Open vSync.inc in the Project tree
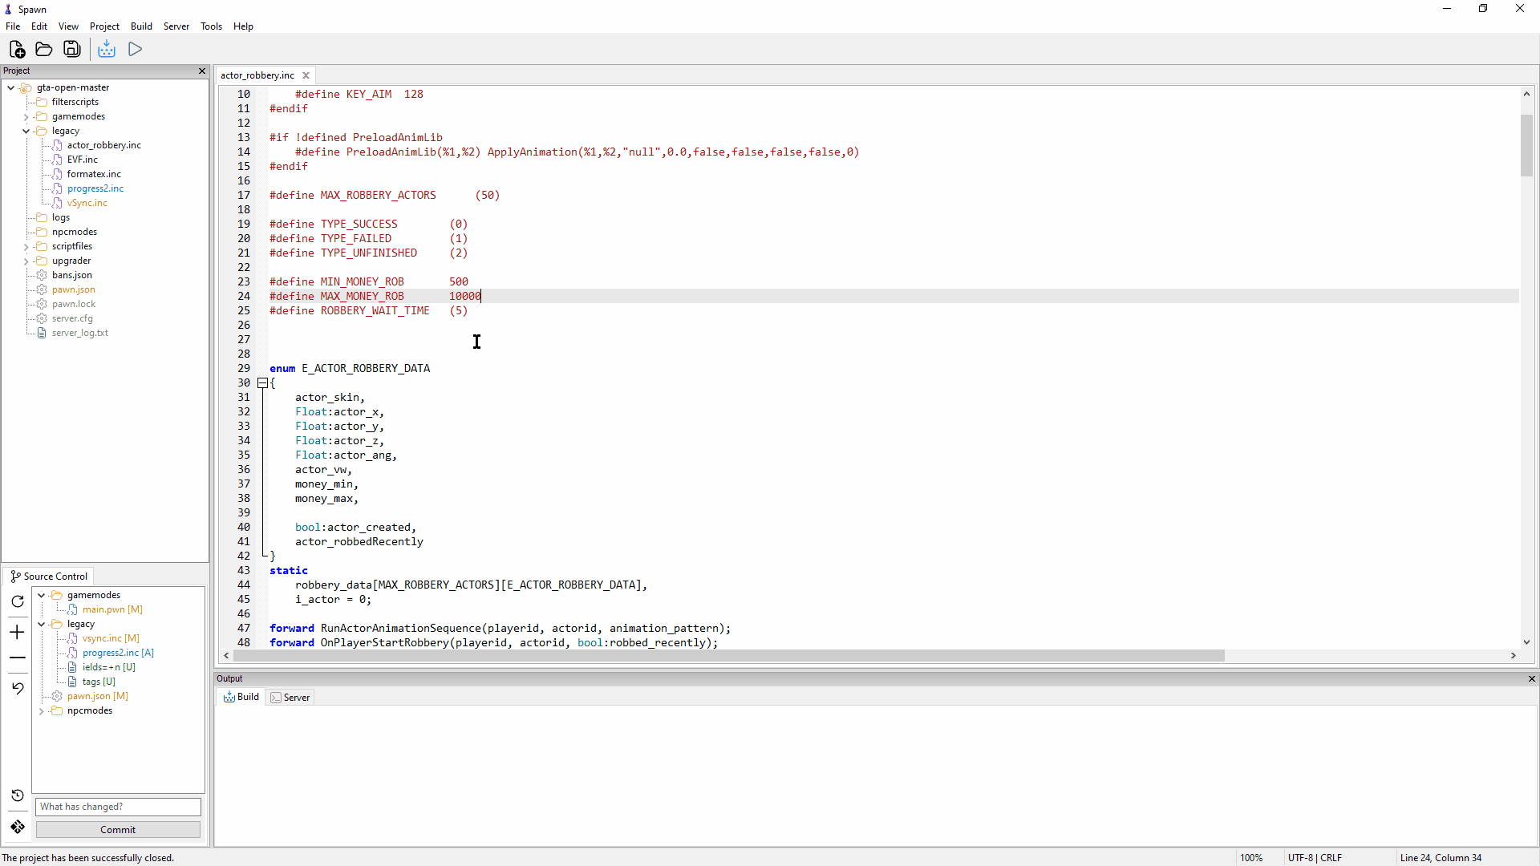Screen dimensions: 1540x866 tap(87, 203)
